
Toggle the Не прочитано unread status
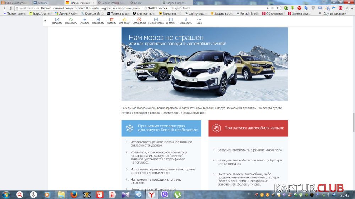point(155,21)
